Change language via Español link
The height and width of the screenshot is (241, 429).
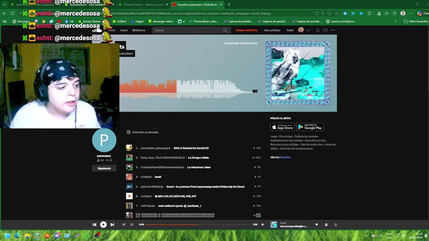click(x=285, y=157)
